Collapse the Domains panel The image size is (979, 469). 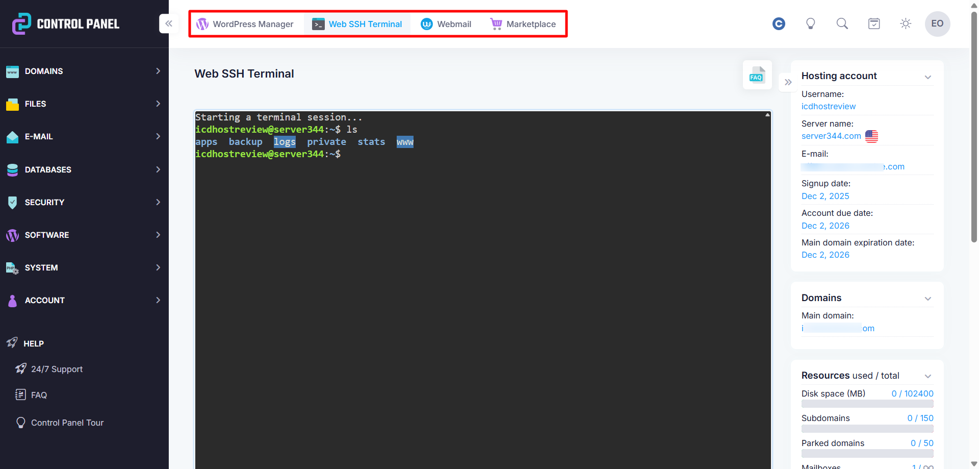click(x=928, y=299)
